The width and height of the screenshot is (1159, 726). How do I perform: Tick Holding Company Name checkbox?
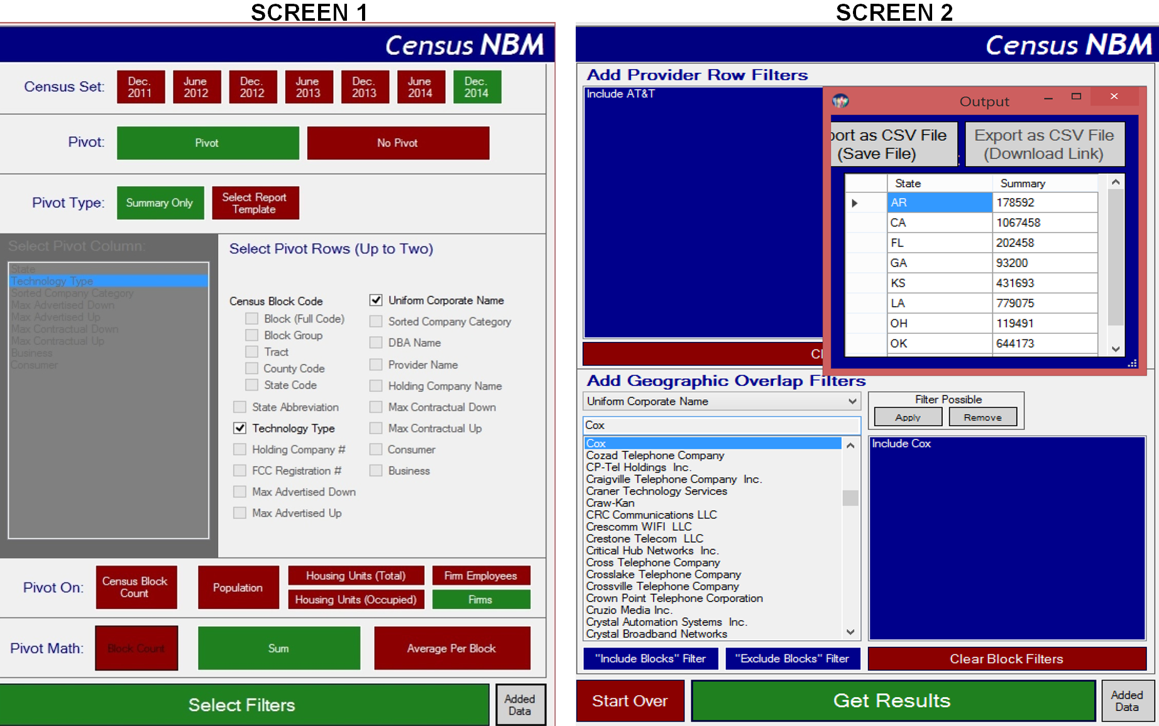[376, 386]
